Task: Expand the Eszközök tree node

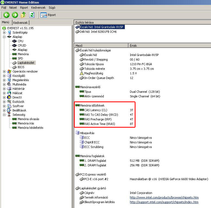Action: point(4,102)
